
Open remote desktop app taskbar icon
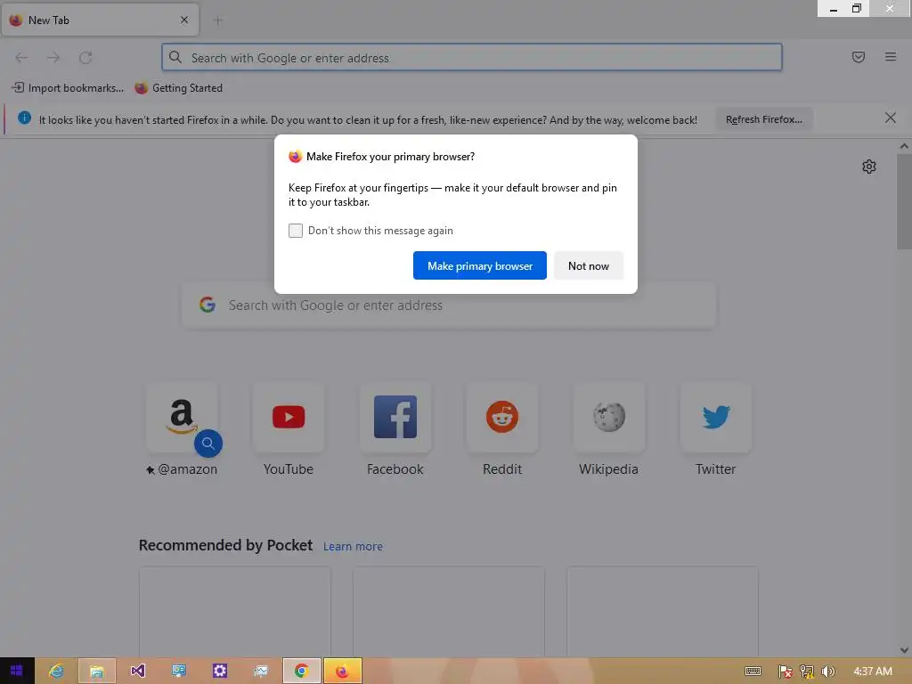point(178,671)
